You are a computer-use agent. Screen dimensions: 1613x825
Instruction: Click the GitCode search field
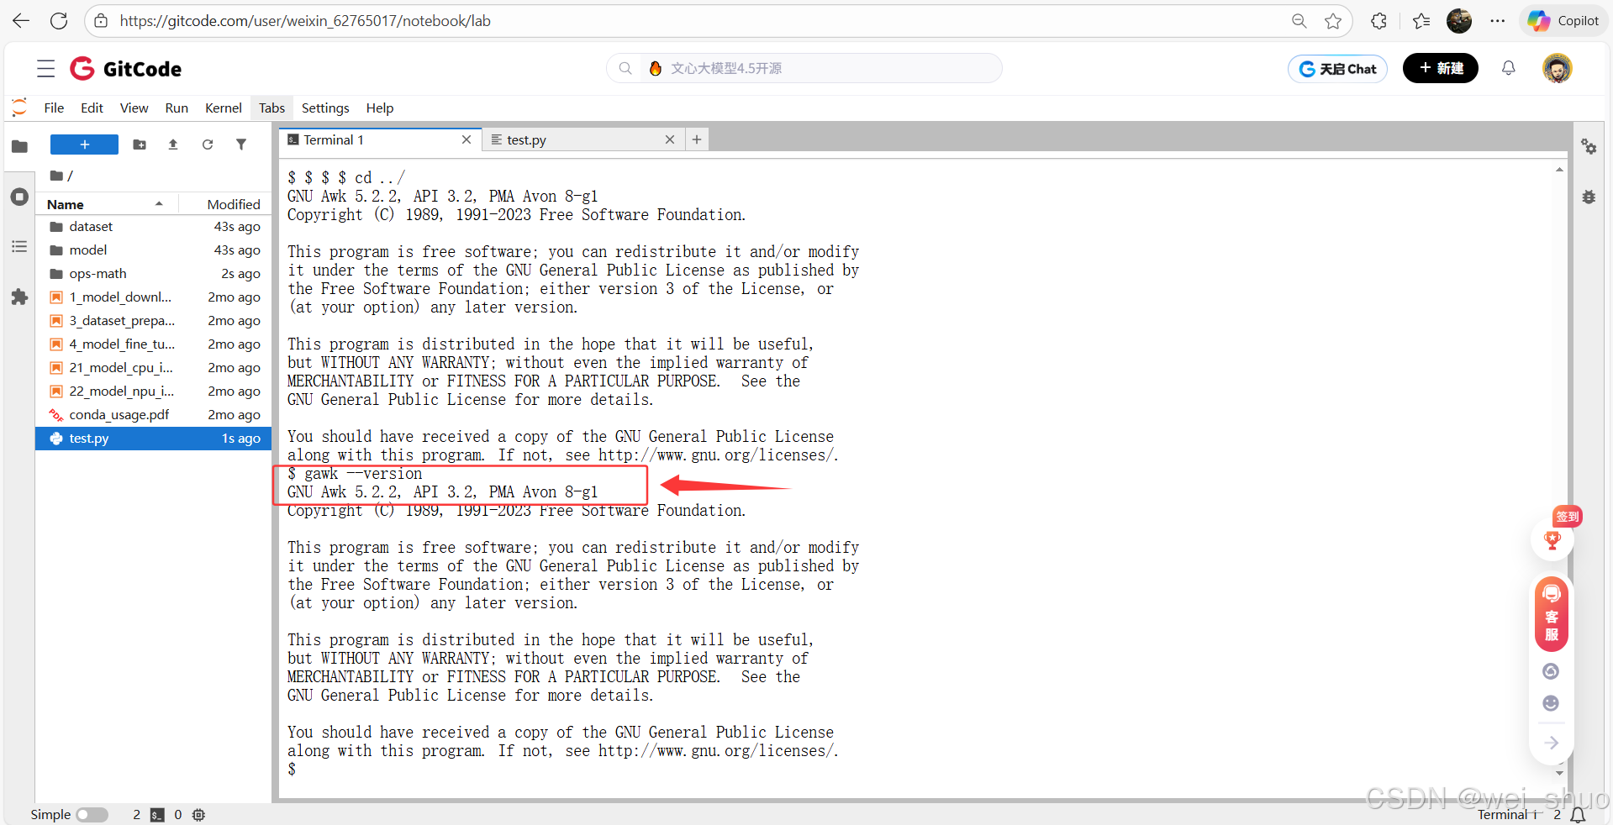pyautogui.click(x=804, y=68)
